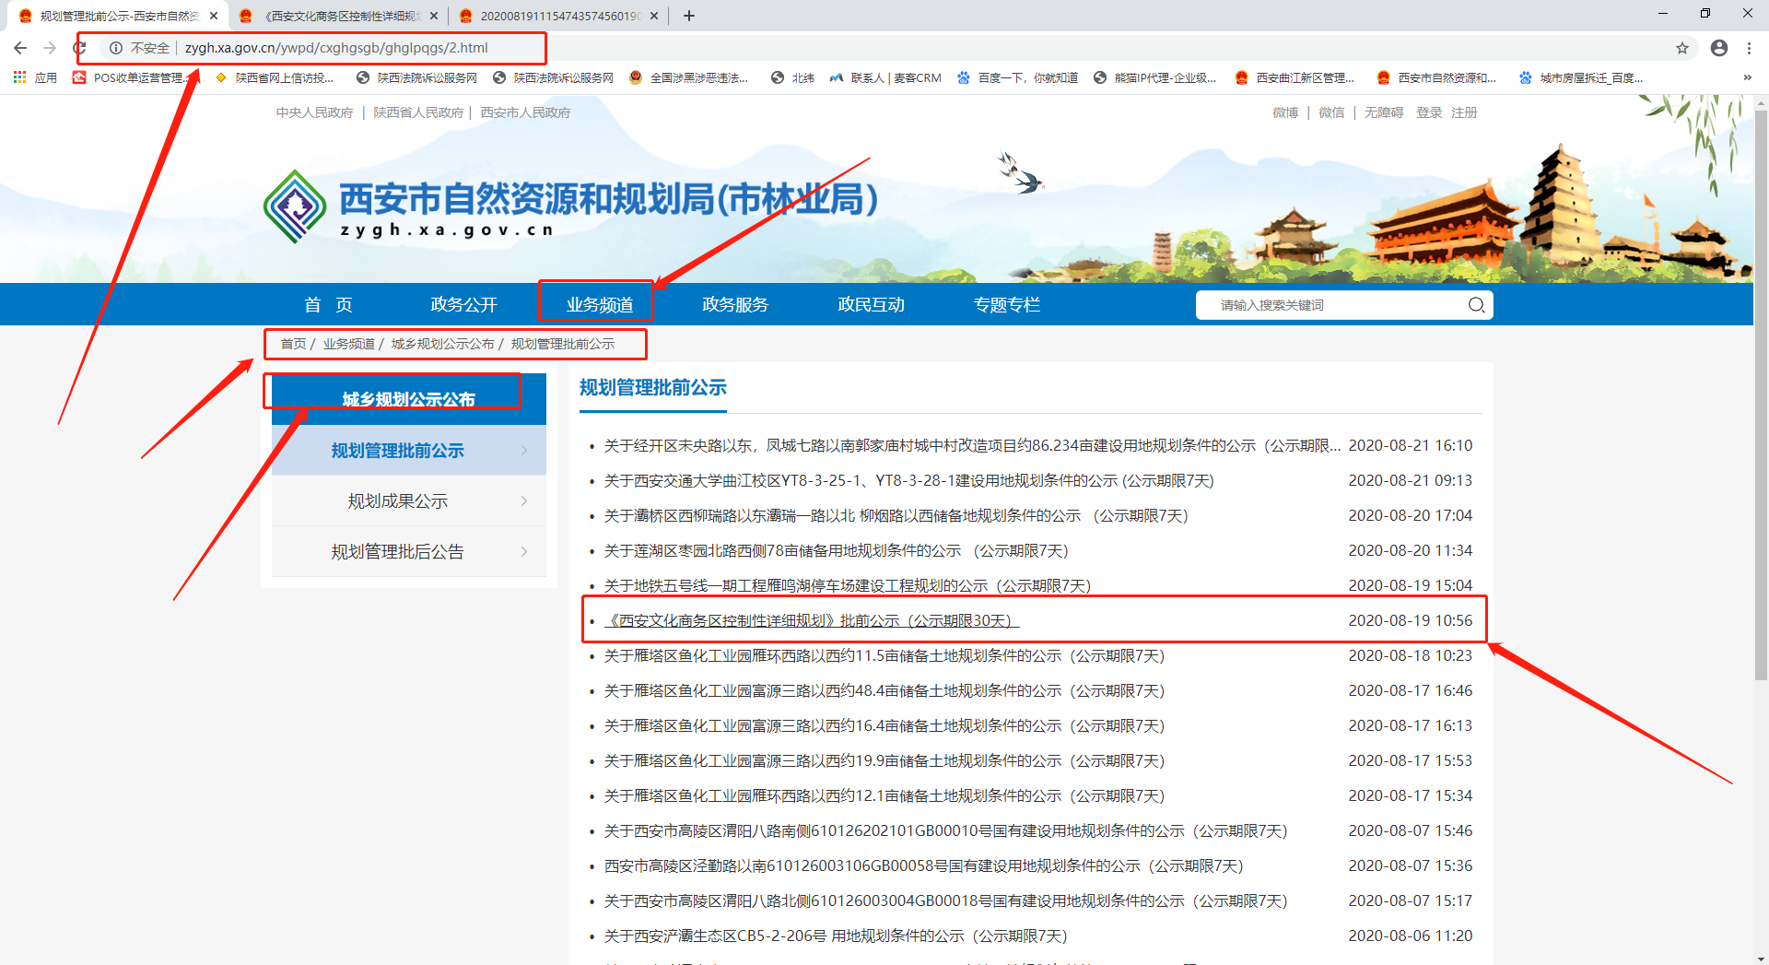Click the browser back arrow button
This screenshot has width=1769, height=965.
pyautogui.click(x=20, y=48)
